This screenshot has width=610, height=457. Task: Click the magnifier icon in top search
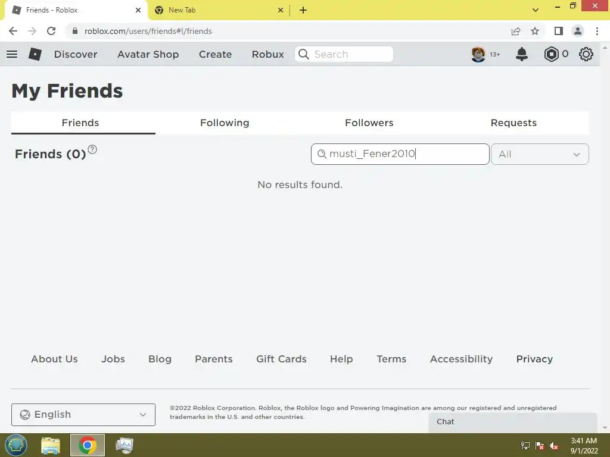(304, 54)
